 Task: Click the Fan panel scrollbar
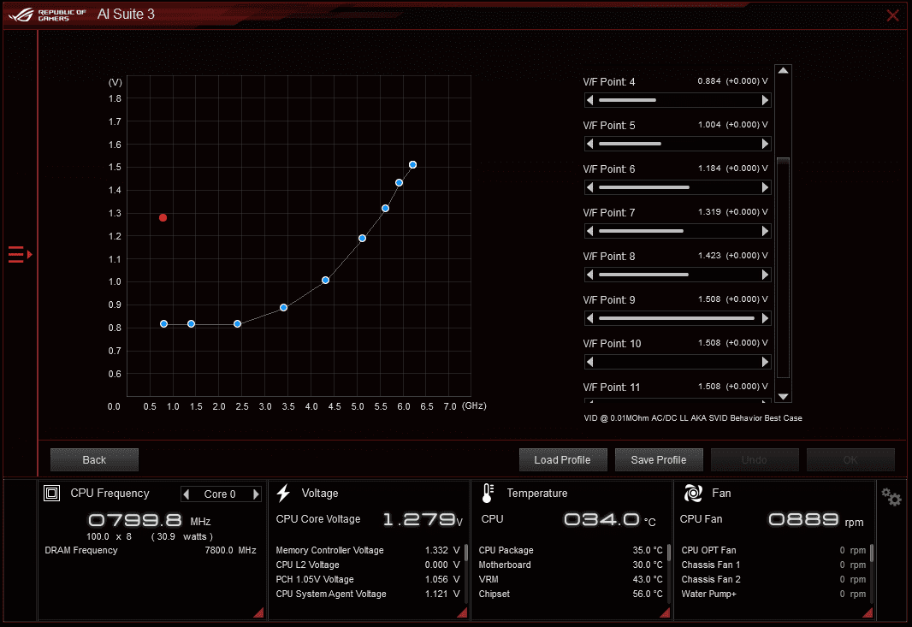click(x=871, y=553)
